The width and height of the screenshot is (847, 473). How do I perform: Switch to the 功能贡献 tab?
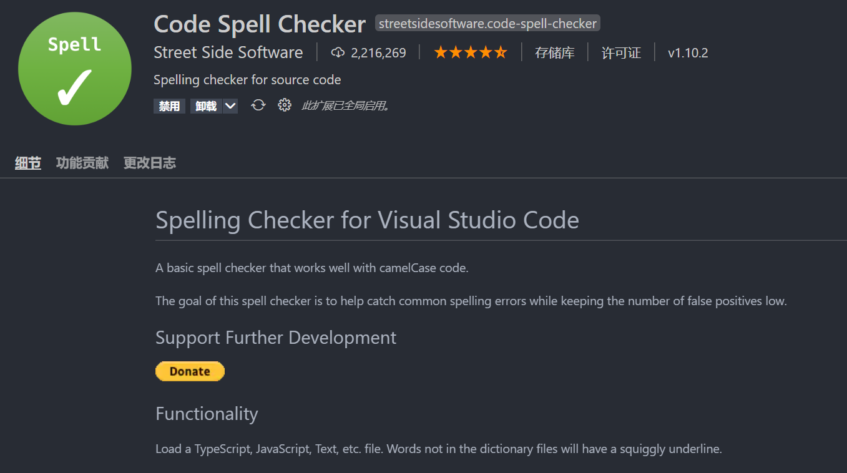click(82, 163)
